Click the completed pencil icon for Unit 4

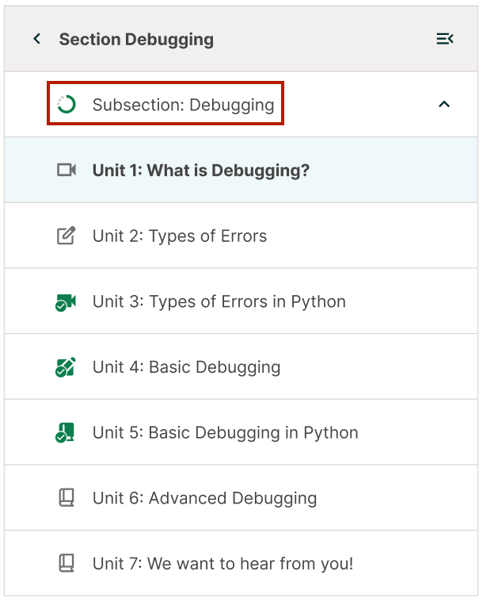pyautogui.click(x=66, y=367)
